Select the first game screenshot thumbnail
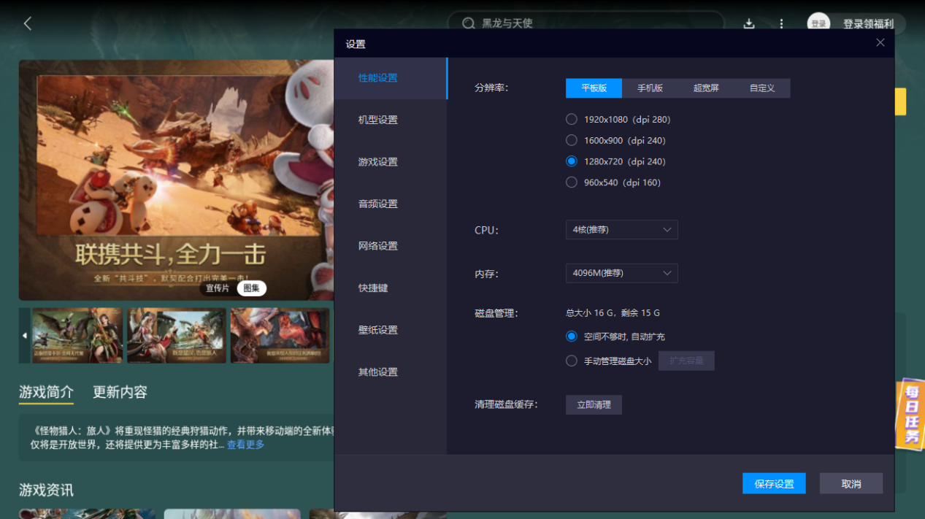The width and height of the screenshot is (925, 519). coord(77,336)
